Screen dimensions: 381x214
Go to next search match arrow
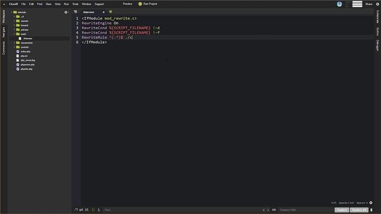click(268, 210)
